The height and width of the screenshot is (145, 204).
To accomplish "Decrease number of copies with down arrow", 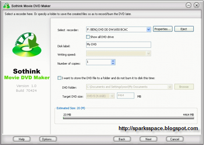I will tap(113, 63).
